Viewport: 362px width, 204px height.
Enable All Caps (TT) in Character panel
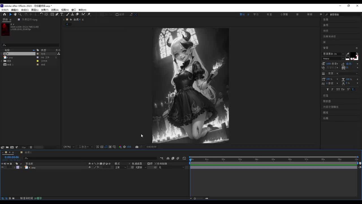point(338,90)
